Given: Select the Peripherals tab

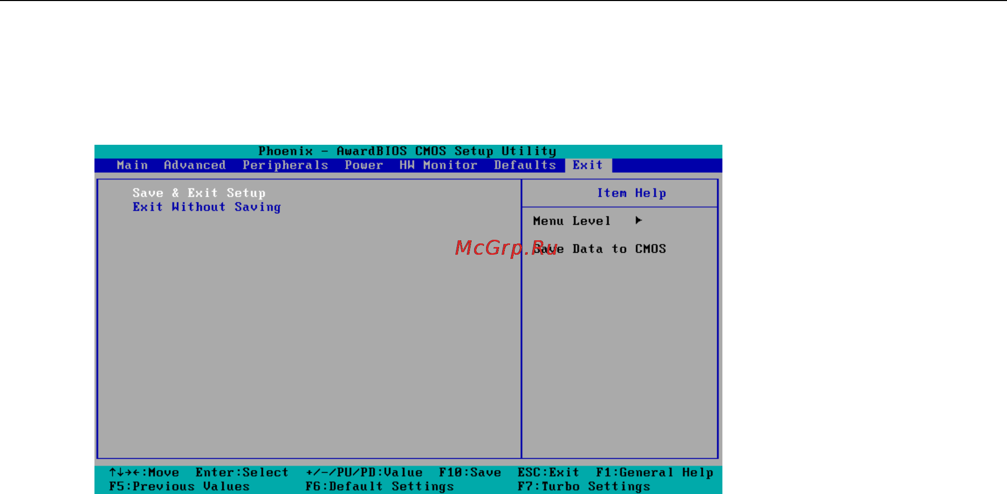Looking at the screenshot, I should 285,165.
